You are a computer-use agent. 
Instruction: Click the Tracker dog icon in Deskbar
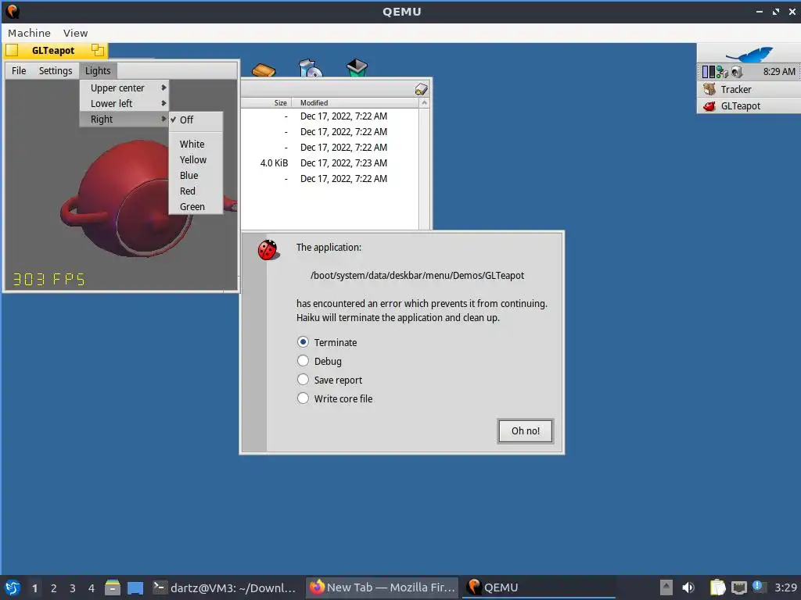(709, 89)
